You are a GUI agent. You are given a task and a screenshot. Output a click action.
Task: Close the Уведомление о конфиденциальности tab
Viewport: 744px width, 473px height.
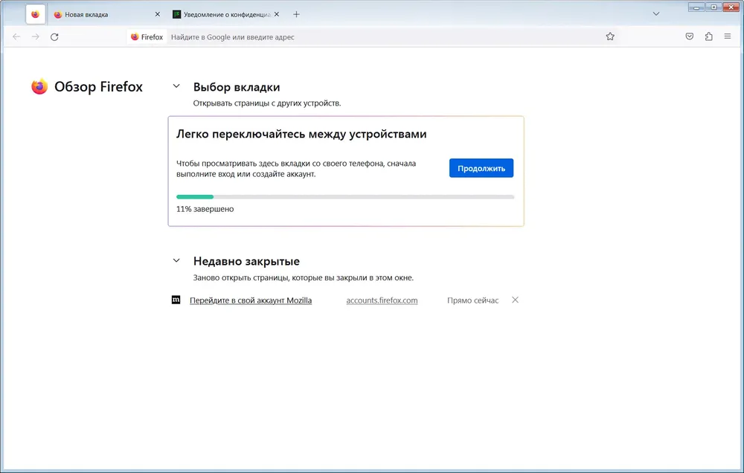coord(277,14)
